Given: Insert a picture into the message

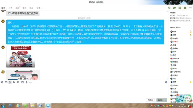Looking at the screenshot, I should (22, 82).
